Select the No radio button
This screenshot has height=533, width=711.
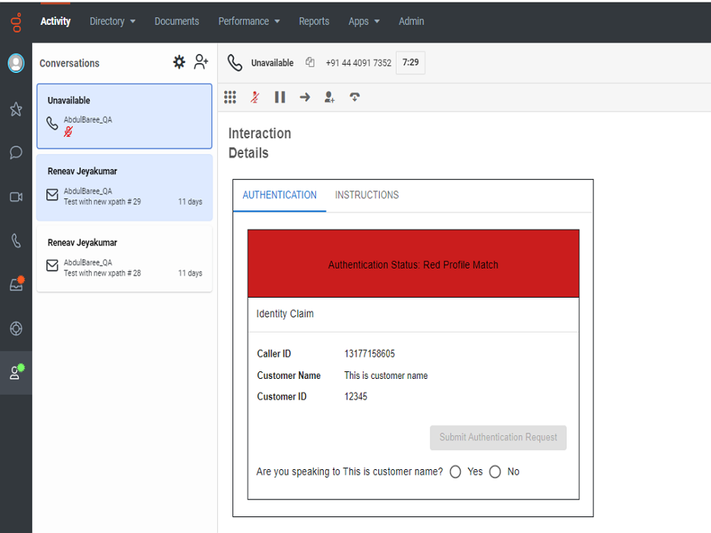495,471
